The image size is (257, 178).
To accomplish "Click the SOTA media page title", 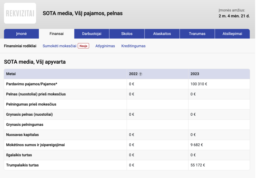I will [x=83, y=13].
